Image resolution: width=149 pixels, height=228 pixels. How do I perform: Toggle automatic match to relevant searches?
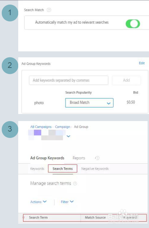pos(133,24)
